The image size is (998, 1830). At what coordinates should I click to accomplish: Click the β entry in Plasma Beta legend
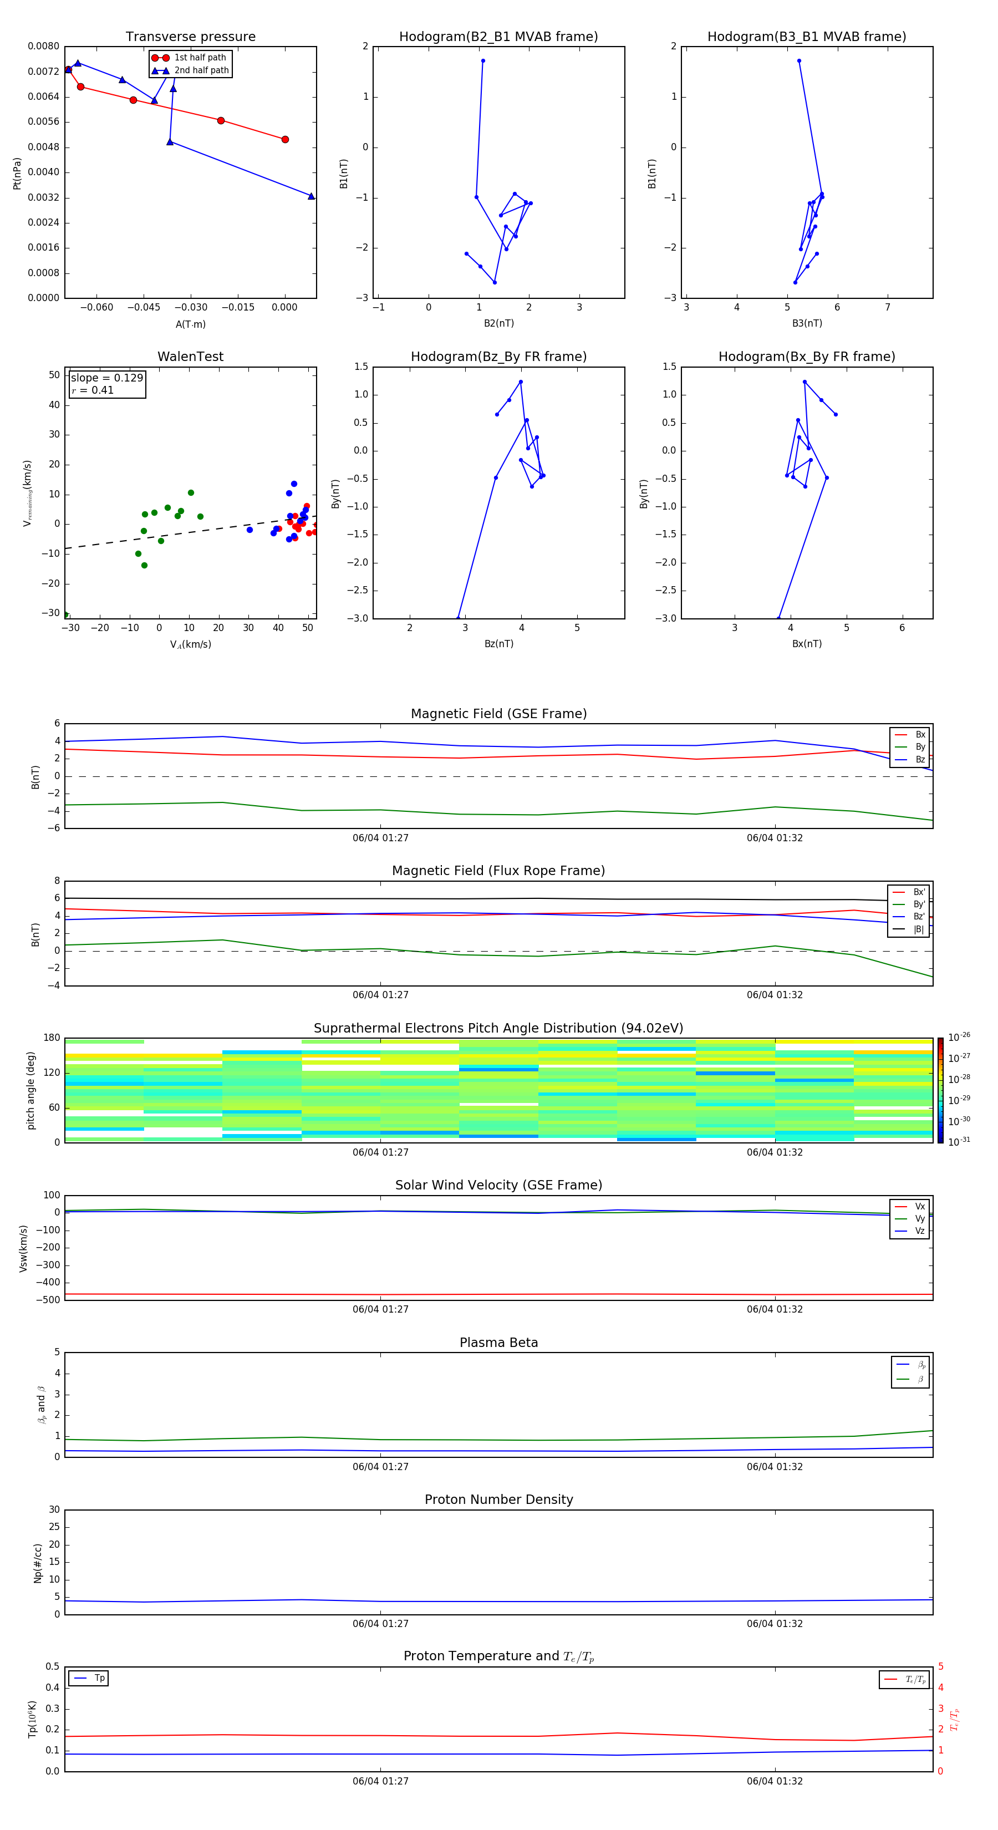910,1380
